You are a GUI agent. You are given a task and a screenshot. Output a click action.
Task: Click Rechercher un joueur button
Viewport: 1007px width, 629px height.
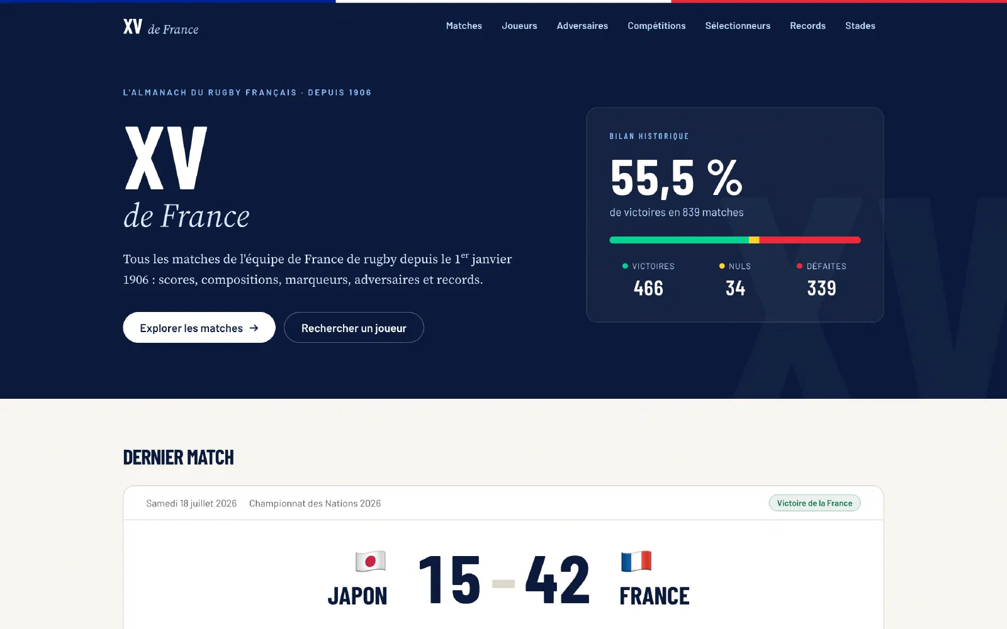click(354, 328)
